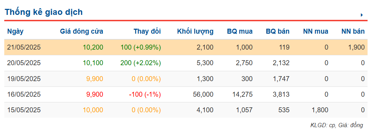Select the BQ mua column header
The width and height of the screenshot is (369, 130).
point(240,32)
